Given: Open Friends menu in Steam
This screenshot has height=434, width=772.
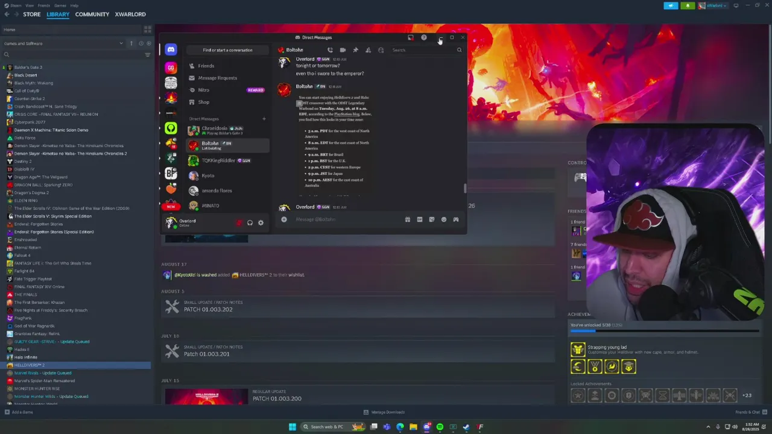Looking at the screenshot, I should 44,5.
